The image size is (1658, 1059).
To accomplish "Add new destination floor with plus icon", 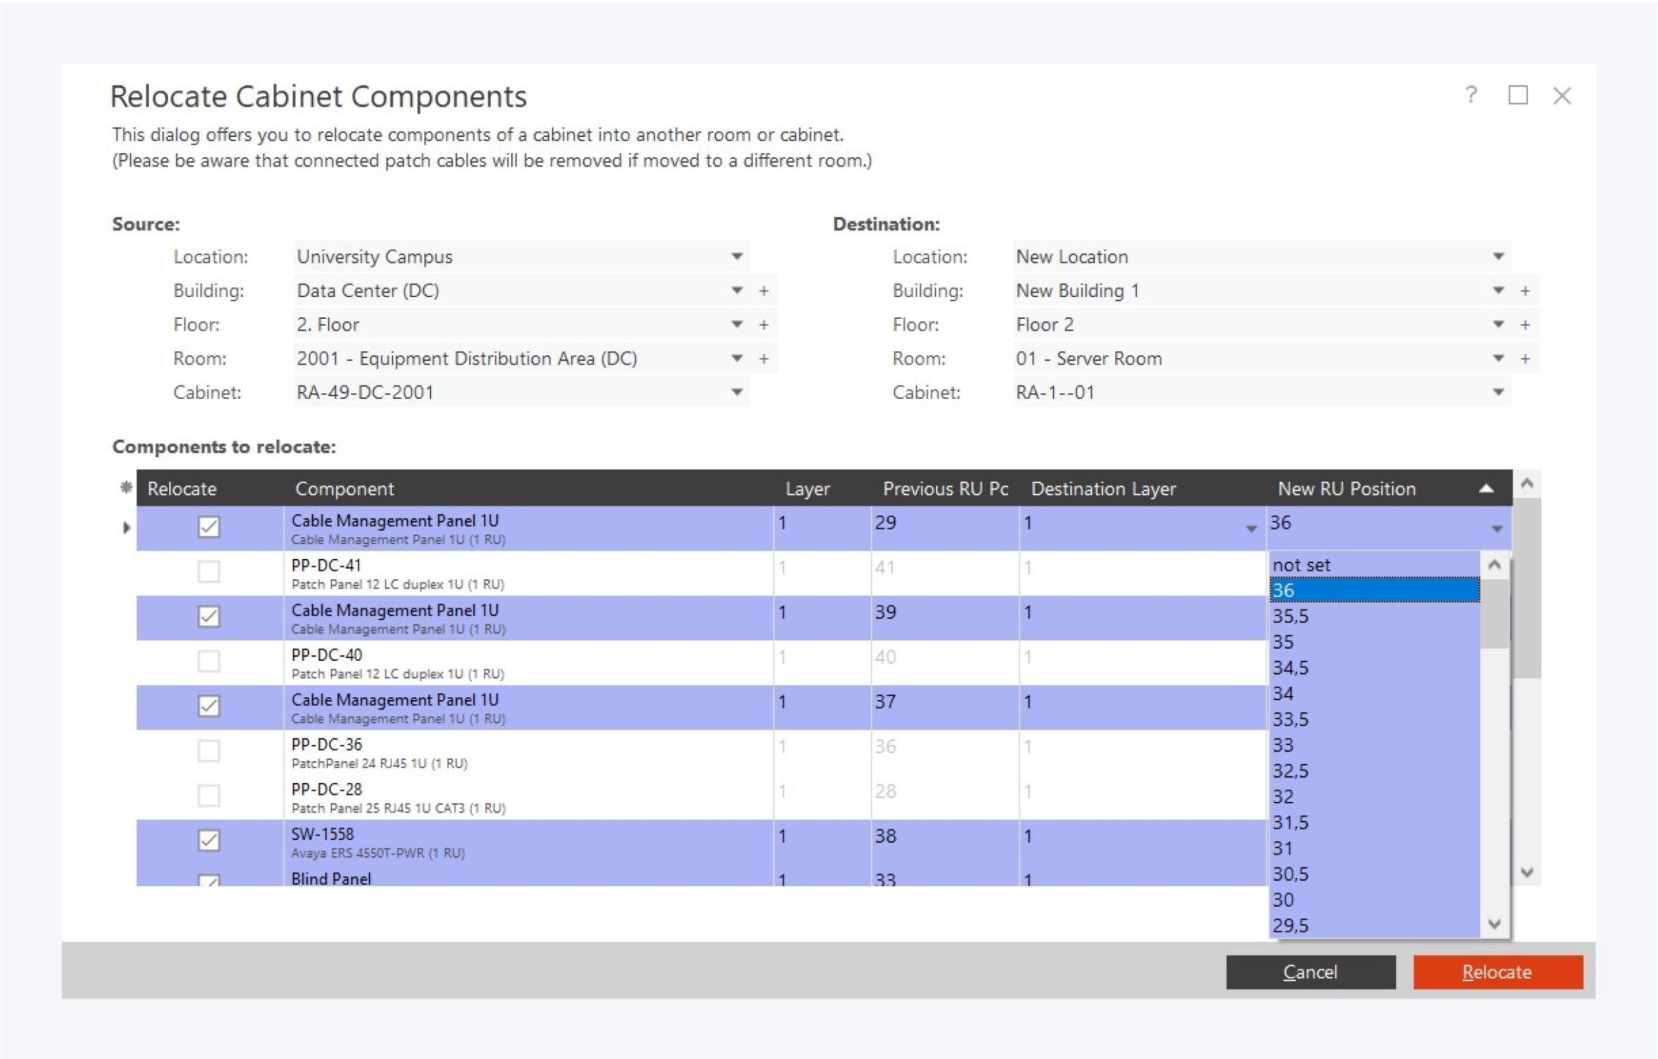I will 1525,324.
